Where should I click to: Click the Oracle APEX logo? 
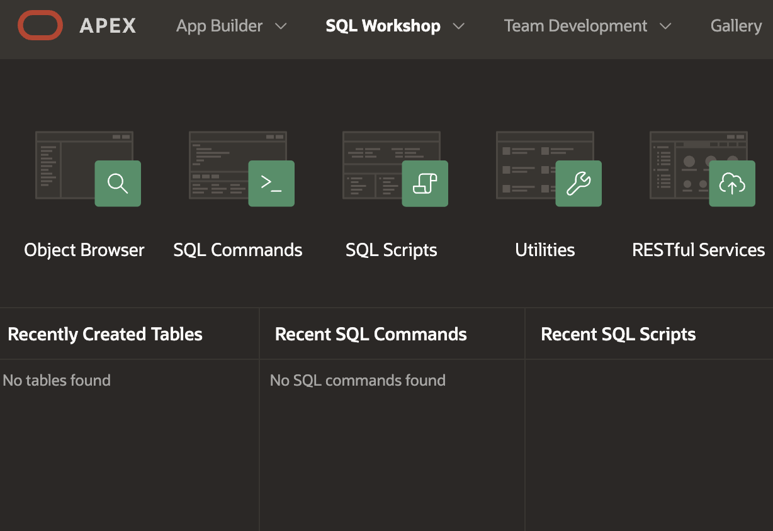[x=40, y=26]
